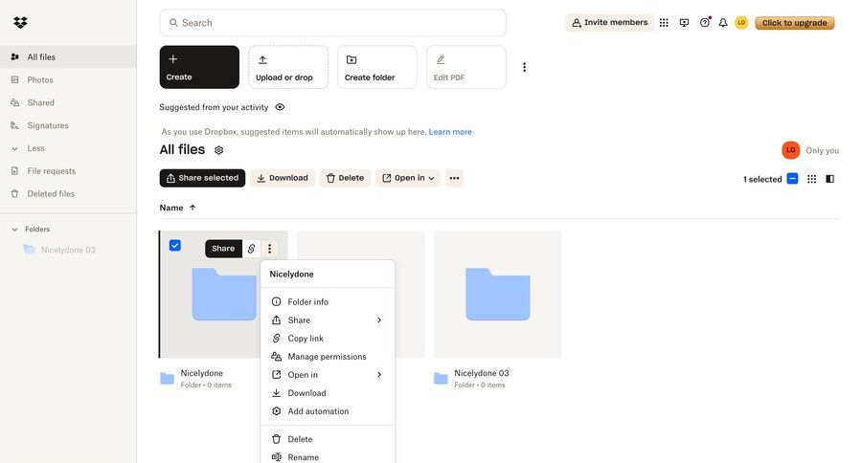The height and width of the screenshot is (463, 862).
Task: Click the Edit PDF button
Action: (466, 67)
